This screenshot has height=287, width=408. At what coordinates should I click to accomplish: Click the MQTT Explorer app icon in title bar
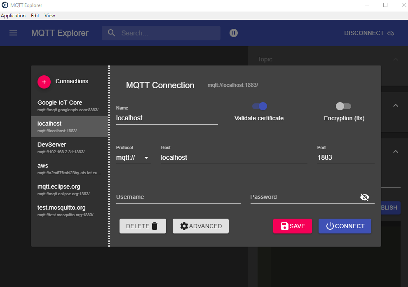pyautogui.click(x=5, y=5)
